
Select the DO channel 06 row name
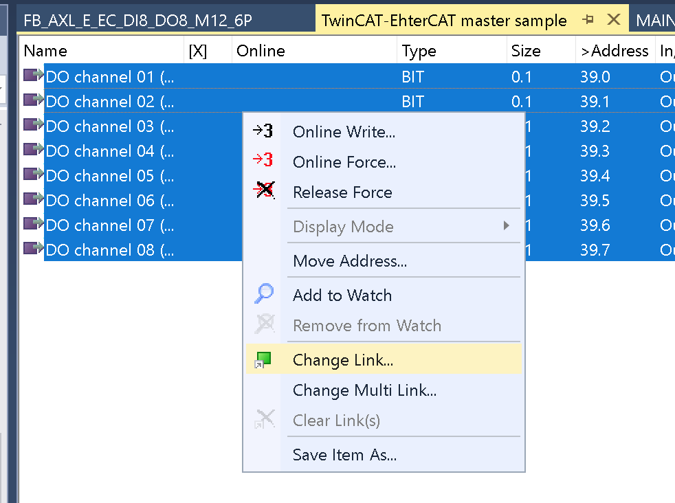point(110,201)
